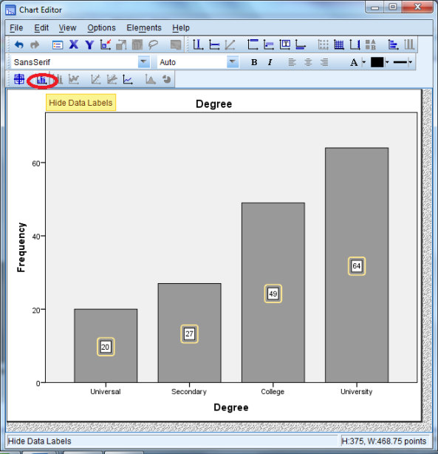Select the Degree X axis title at bottom

point(231,407)
